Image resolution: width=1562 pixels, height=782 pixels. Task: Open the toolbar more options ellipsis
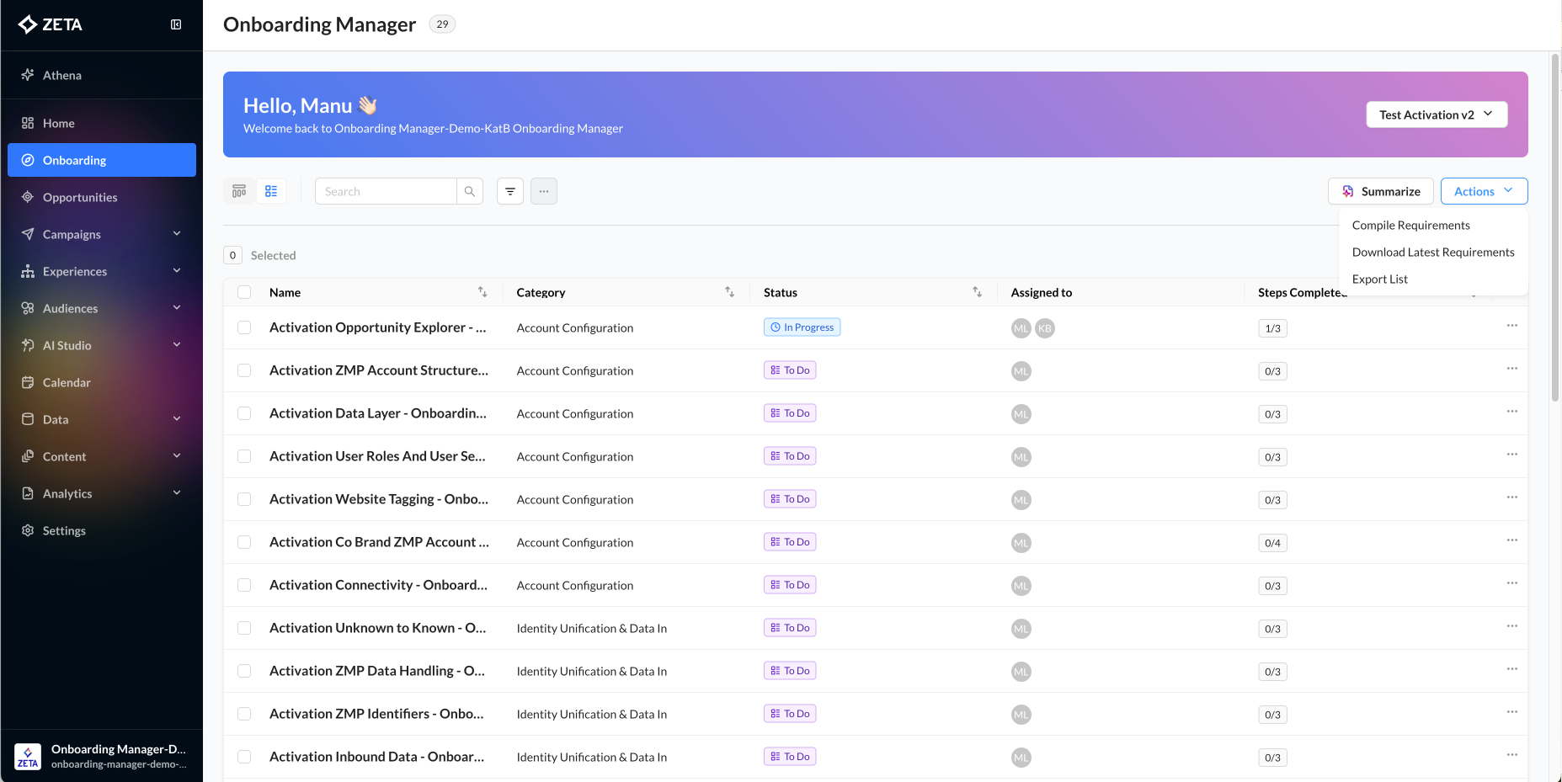click(x=544, y=191)
